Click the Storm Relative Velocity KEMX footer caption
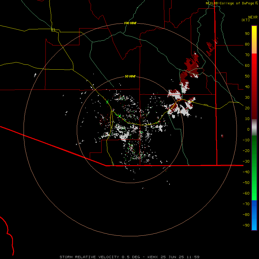Screen dimensions: 259x259 click(x=129, y=257)
